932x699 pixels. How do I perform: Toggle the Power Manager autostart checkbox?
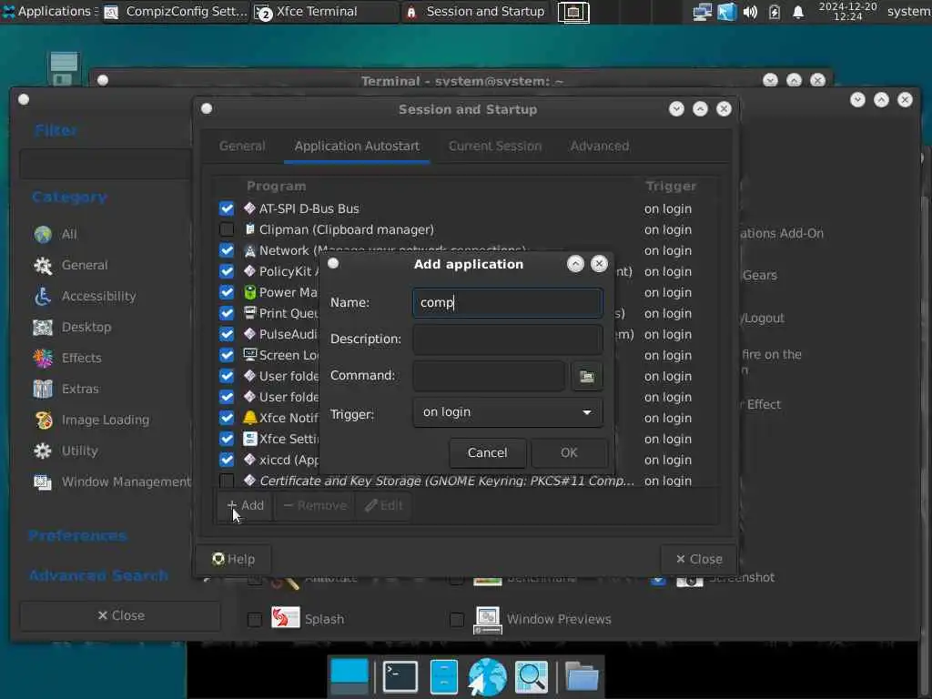click(x=227, y=292)
